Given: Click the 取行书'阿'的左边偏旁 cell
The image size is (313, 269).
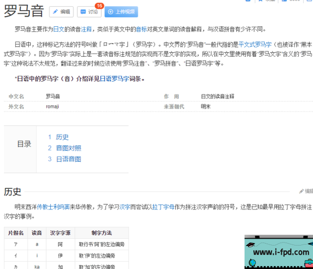Looking at the screenshot, I should pos(102,244).
